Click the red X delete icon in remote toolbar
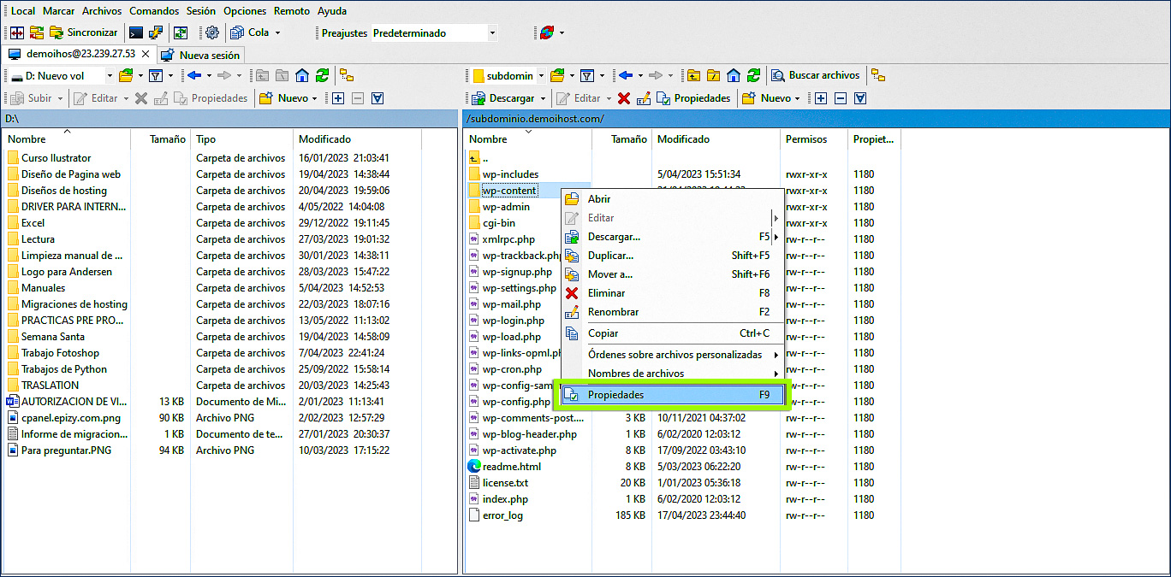 pos(624,98)
